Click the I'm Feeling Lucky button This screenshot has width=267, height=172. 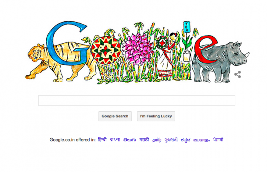click(156, 116)
